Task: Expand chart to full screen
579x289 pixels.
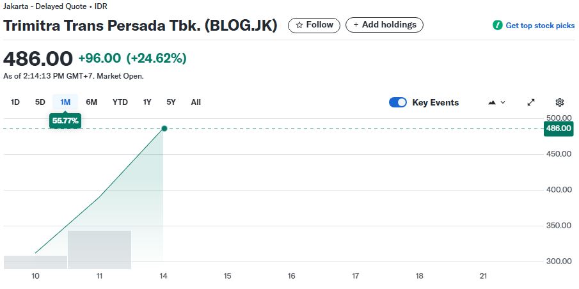Action: [531, 102]
